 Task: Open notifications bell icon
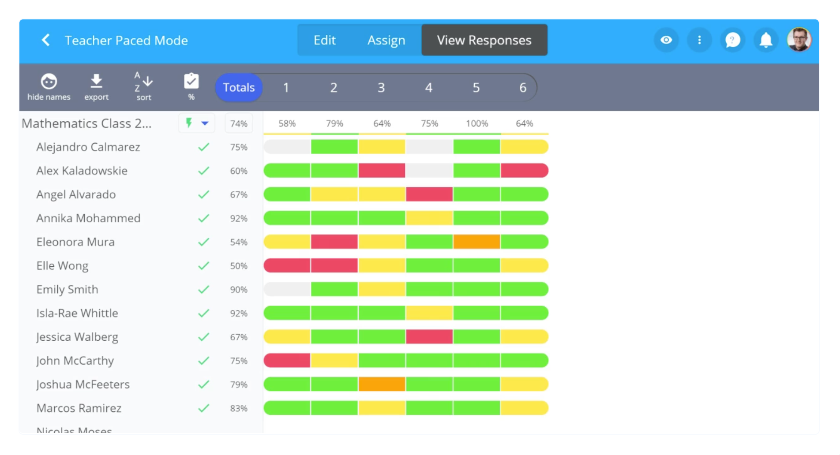click(x=766, y=40)
